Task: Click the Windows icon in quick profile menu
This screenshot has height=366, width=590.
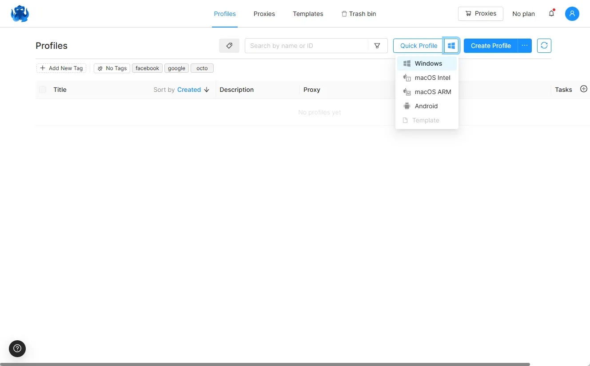Action: click(x=407, y=63)
